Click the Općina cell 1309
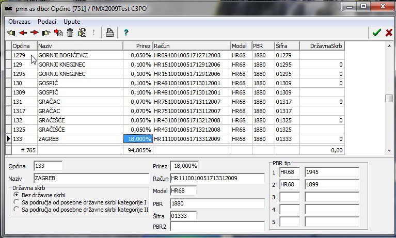Screen dimensions: 396x238 tap(24, 92)
